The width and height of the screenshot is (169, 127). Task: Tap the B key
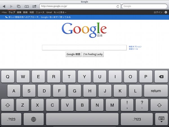[x=82, y=105]
